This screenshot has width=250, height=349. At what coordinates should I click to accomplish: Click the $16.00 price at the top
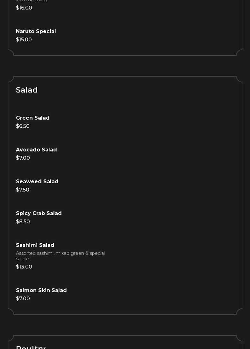point(24,8)
